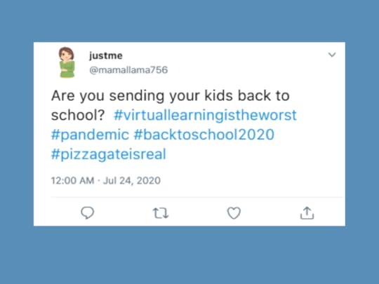Select the #backtoschool2020 hashtag
The width and height of the screenshot is (379, 284).
(x=204, y=135)
